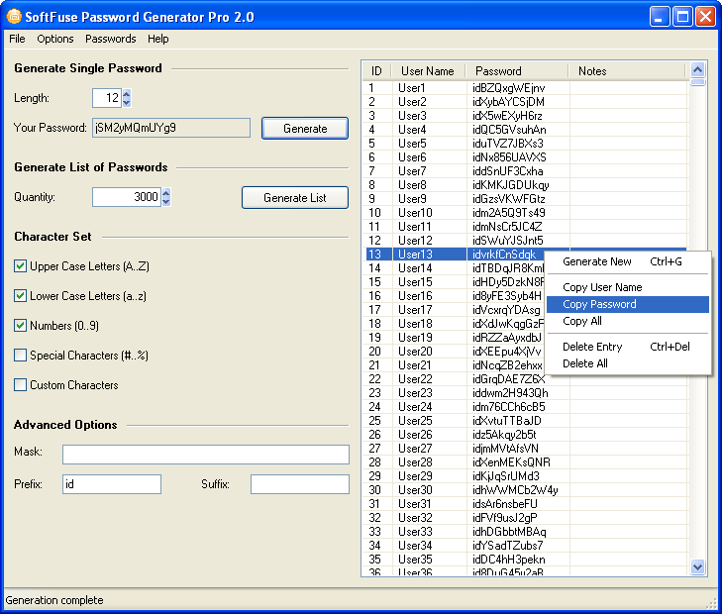Image resolution: width=722 pixels, height=614 pixels.
Task: Choose Generate New from context menu
Action: point(627,261)
